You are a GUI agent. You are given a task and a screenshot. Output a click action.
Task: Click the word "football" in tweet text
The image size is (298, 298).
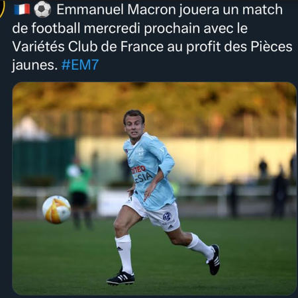coord(56,28)
